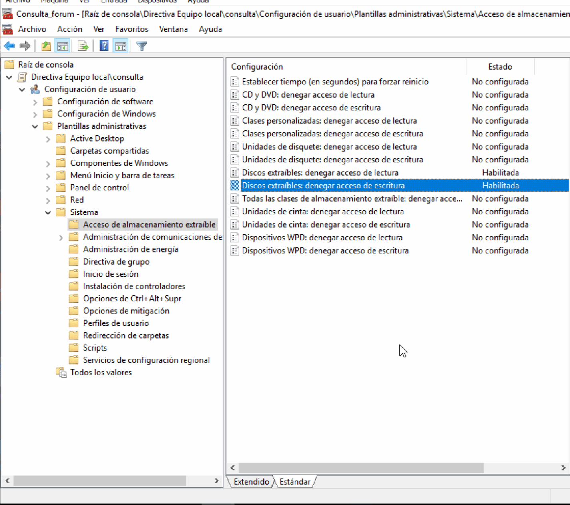
Task: Click the Export list toolbar icon
Action: 83,46
